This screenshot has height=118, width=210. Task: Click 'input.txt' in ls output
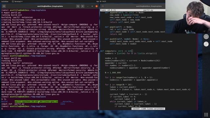click(x=7, y=104)
